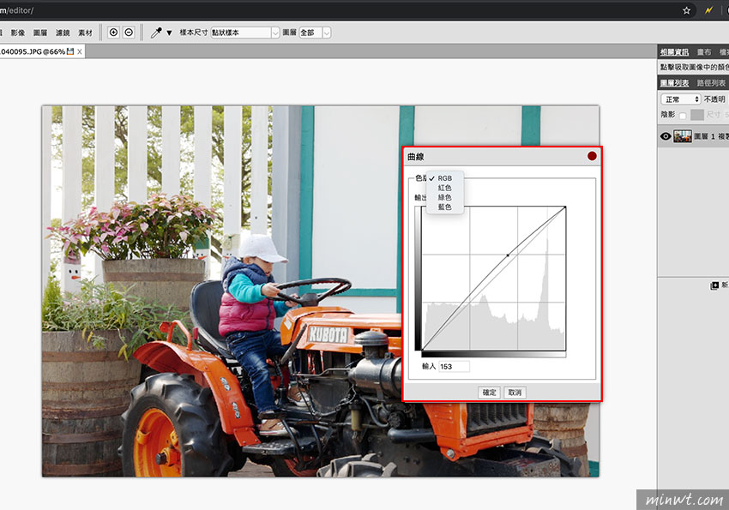Switch to the 圖層列表 tab
The width and height of the screenshot is (729, 510).
click(674, 83)
